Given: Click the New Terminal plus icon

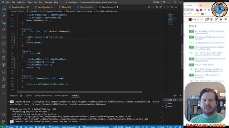Looking at the screenshot, I should pyautogui.click(x=174, y=96).
